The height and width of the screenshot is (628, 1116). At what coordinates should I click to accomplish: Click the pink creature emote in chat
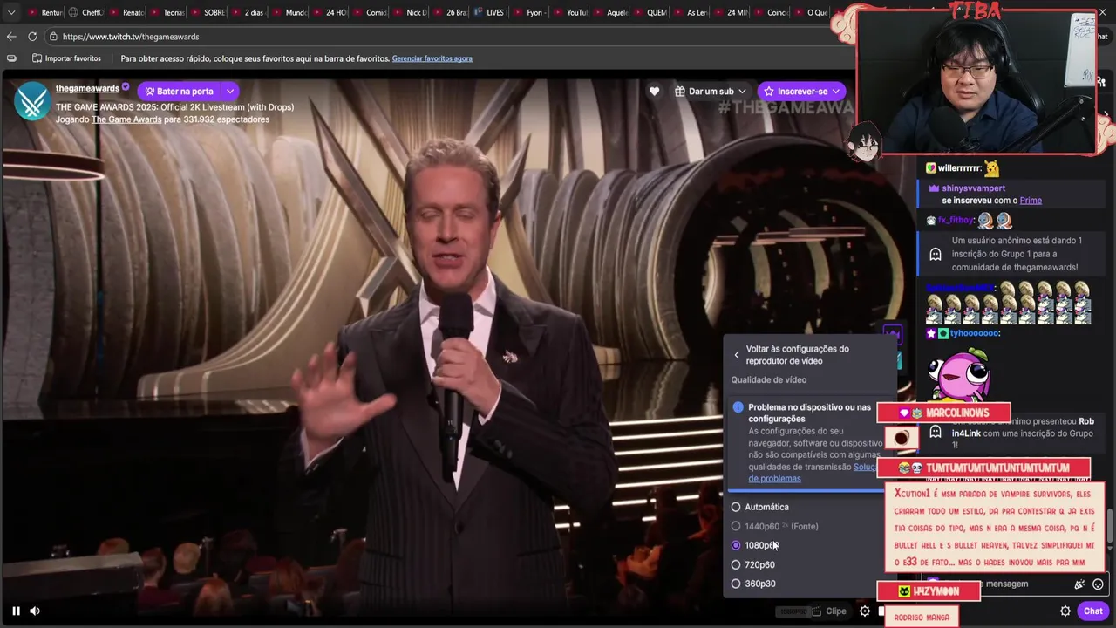click(961, 373)
